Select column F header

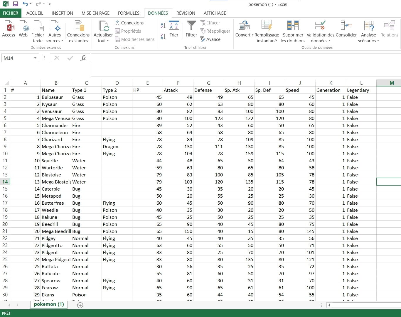(178, 83)
